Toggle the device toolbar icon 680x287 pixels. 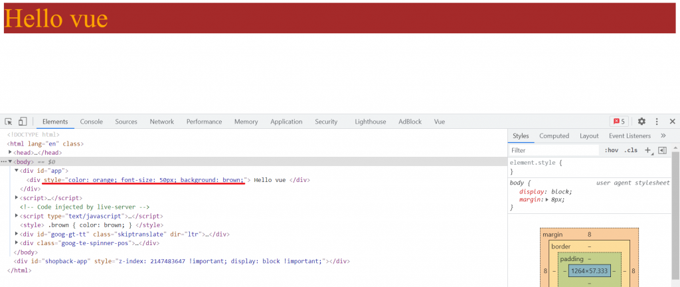pyautogui.click(x=23, y=122)
